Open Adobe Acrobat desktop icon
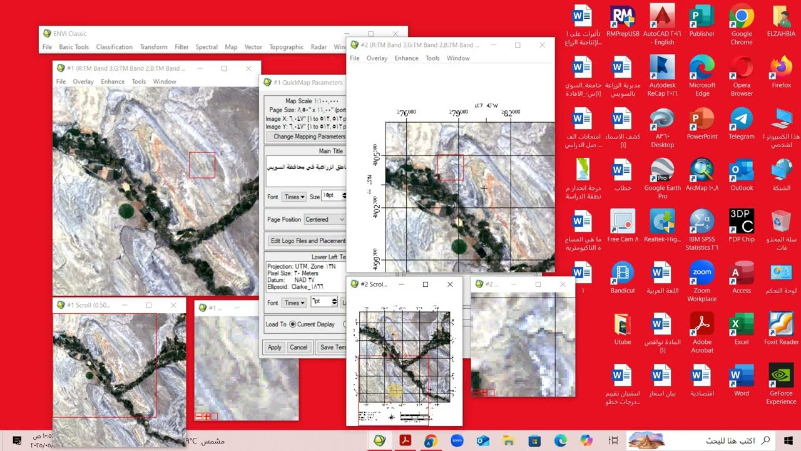 [702, 333]
